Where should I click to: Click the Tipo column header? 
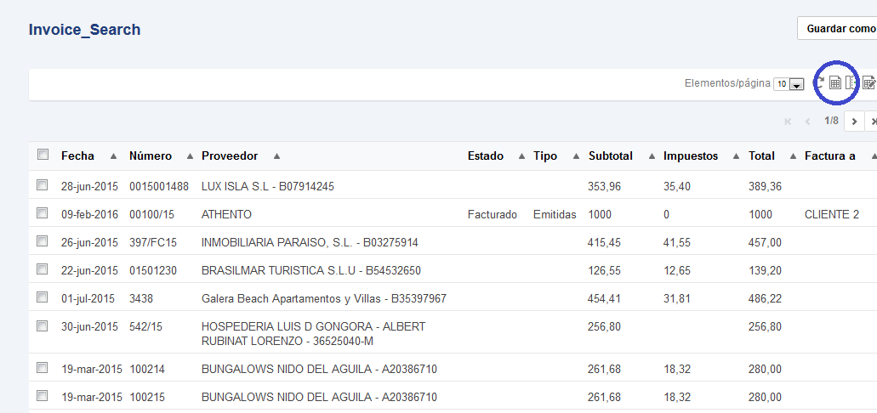coord(545,156)
